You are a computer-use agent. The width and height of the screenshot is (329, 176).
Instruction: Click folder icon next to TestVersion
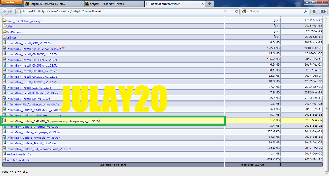click(x=4, y=31)
